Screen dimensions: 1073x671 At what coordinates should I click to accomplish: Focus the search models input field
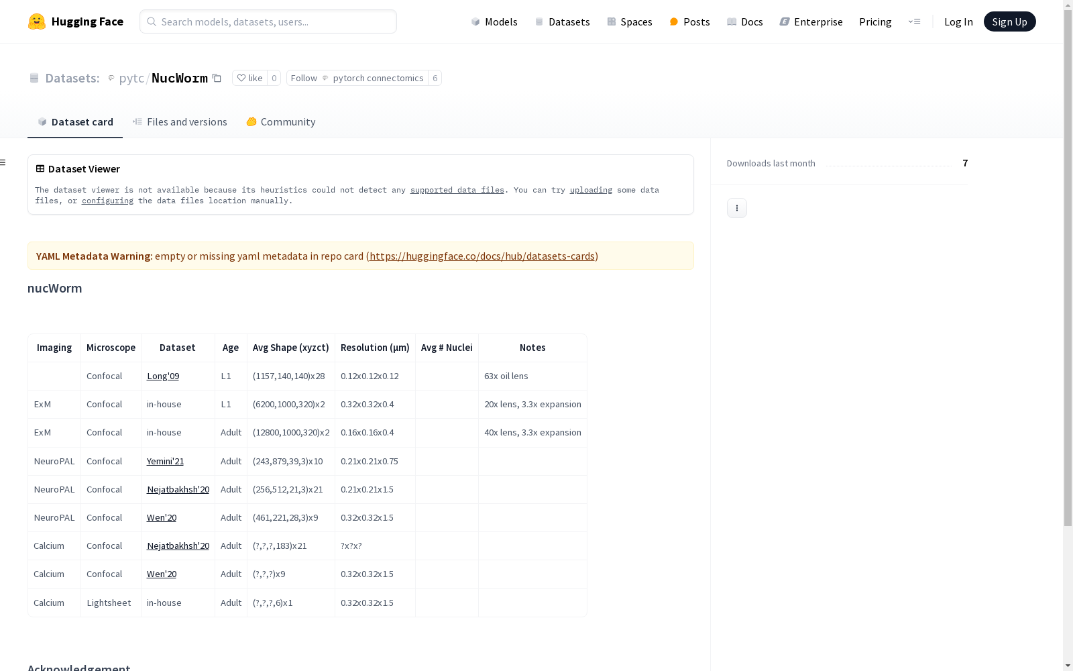click(268, 21)
